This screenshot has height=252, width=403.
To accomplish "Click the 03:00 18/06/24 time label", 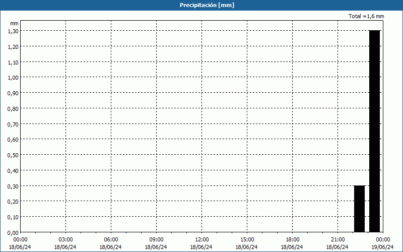I will 65,243.
